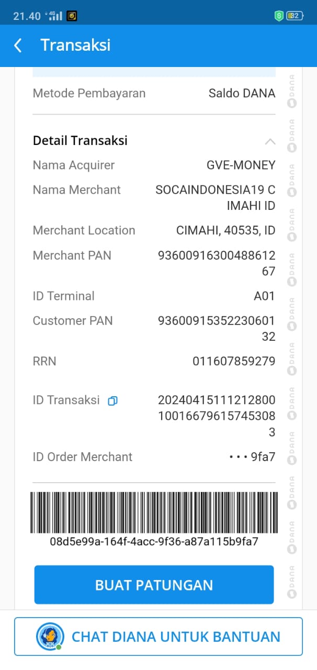Collapse the Detail Transaksi section chevron

[270, 141]
